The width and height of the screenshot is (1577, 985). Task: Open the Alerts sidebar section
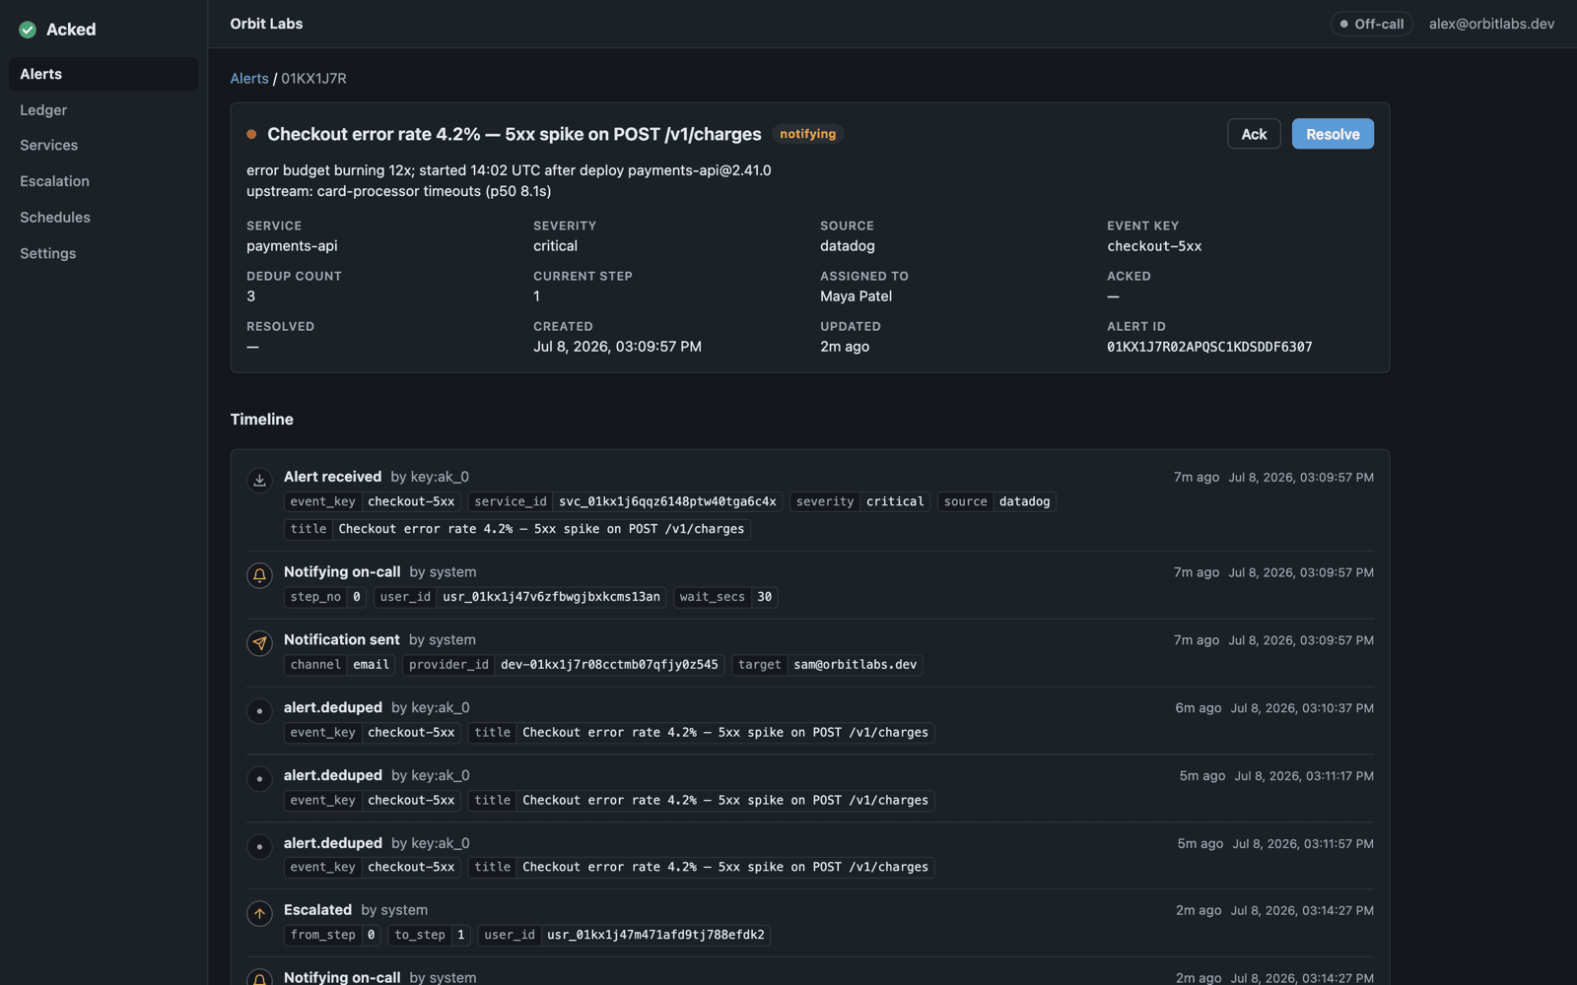[103, 74]
